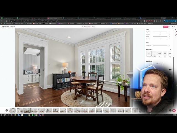
Task: Open the paint bucket style panel icon
Action: coord(176,32)
